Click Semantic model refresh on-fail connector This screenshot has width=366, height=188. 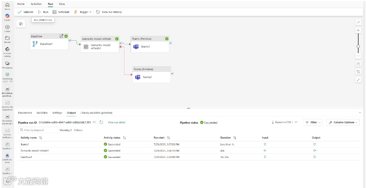(121, 47)
